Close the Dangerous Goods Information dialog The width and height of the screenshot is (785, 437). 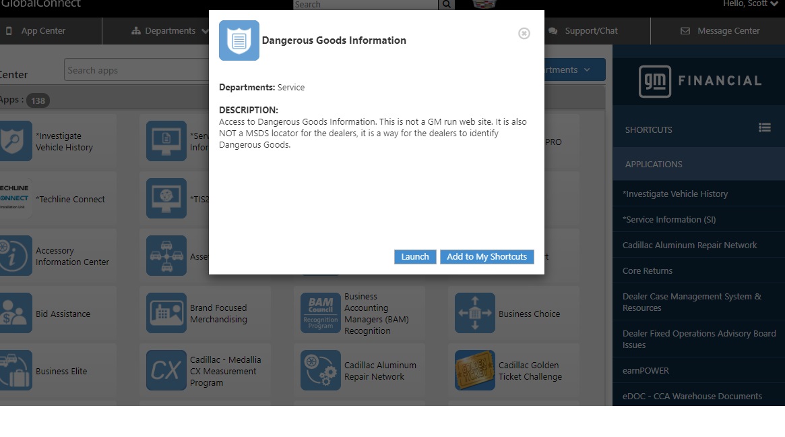(524, 34)
